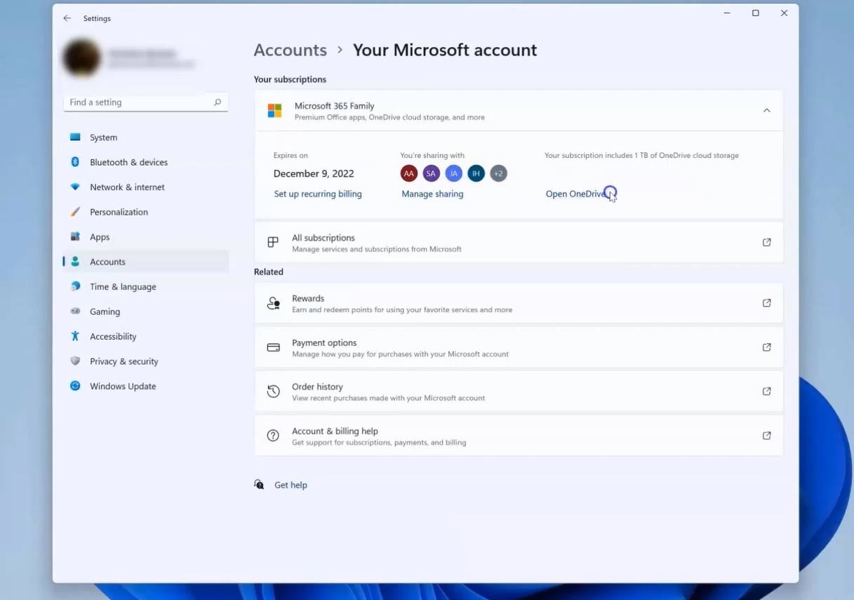The image size is (854, 600).
Task: Switch to the Accounts section
Action: (107, 261)
